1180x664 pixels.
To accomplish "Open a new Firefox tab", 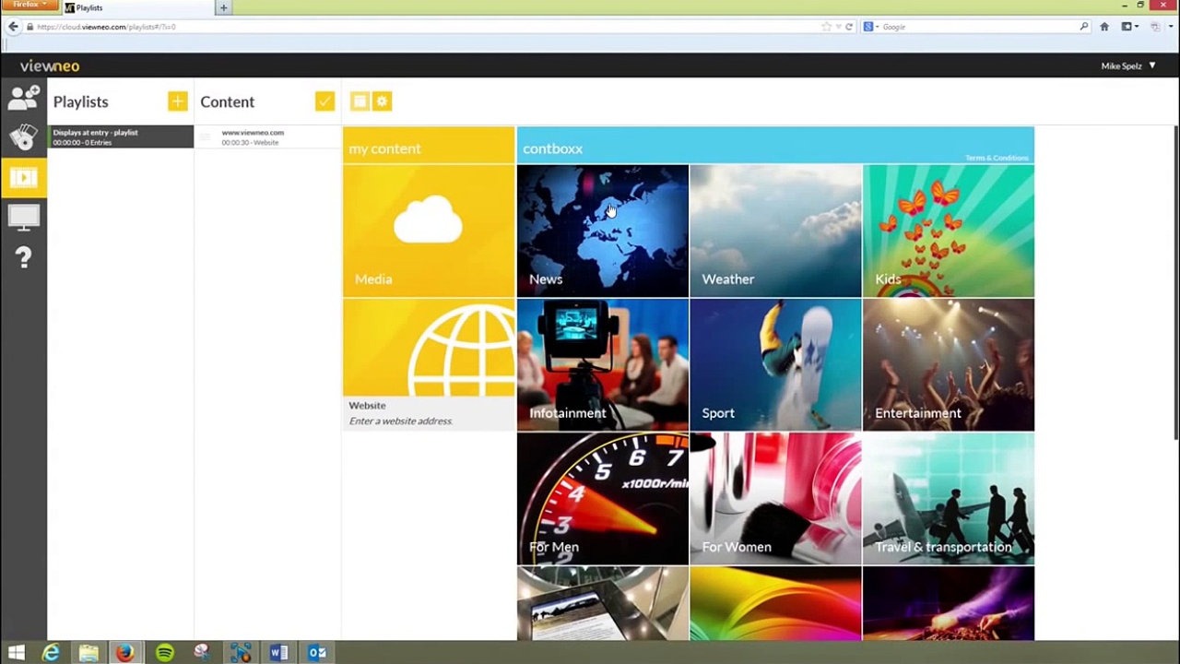I will [223, 7].
